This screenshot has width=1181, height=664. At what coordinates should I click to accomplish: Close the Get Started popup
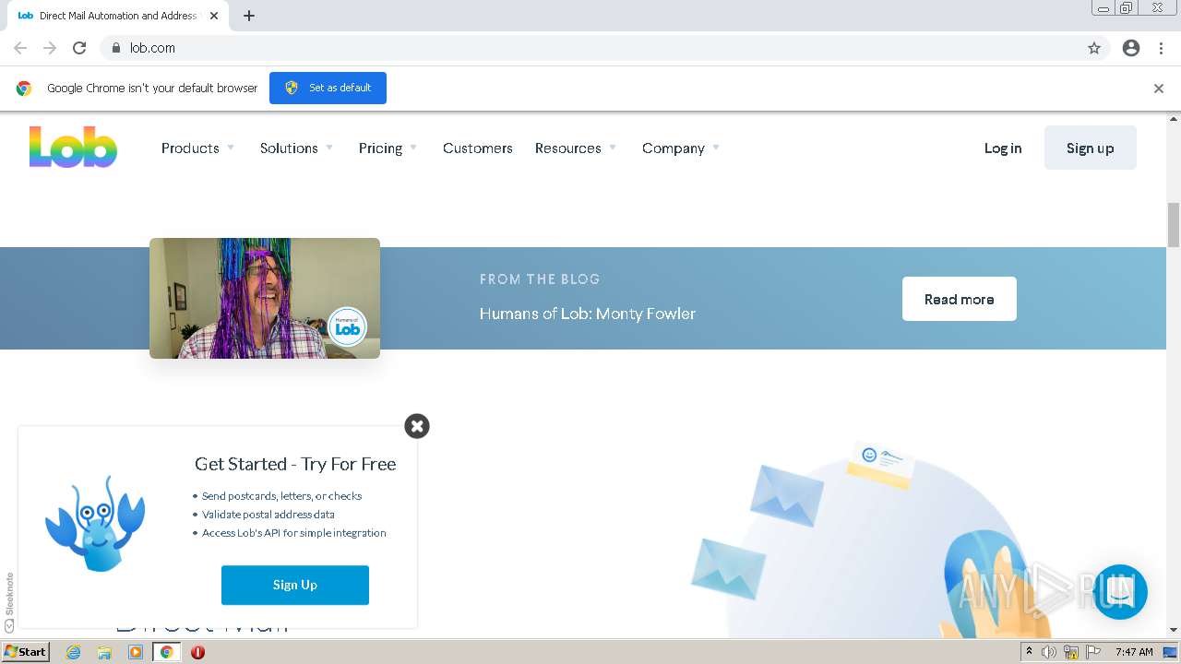pyautogui.click(x=417, y=426)
